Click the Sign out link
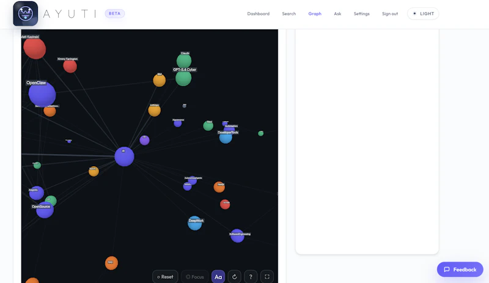Image resolution: width=489 pixels, height=283 pixels. coord(390,13)
